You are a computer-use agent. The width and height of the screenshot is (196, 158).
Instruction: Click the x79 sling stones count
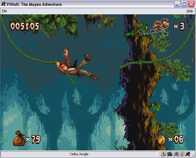(x=33, y=139)
